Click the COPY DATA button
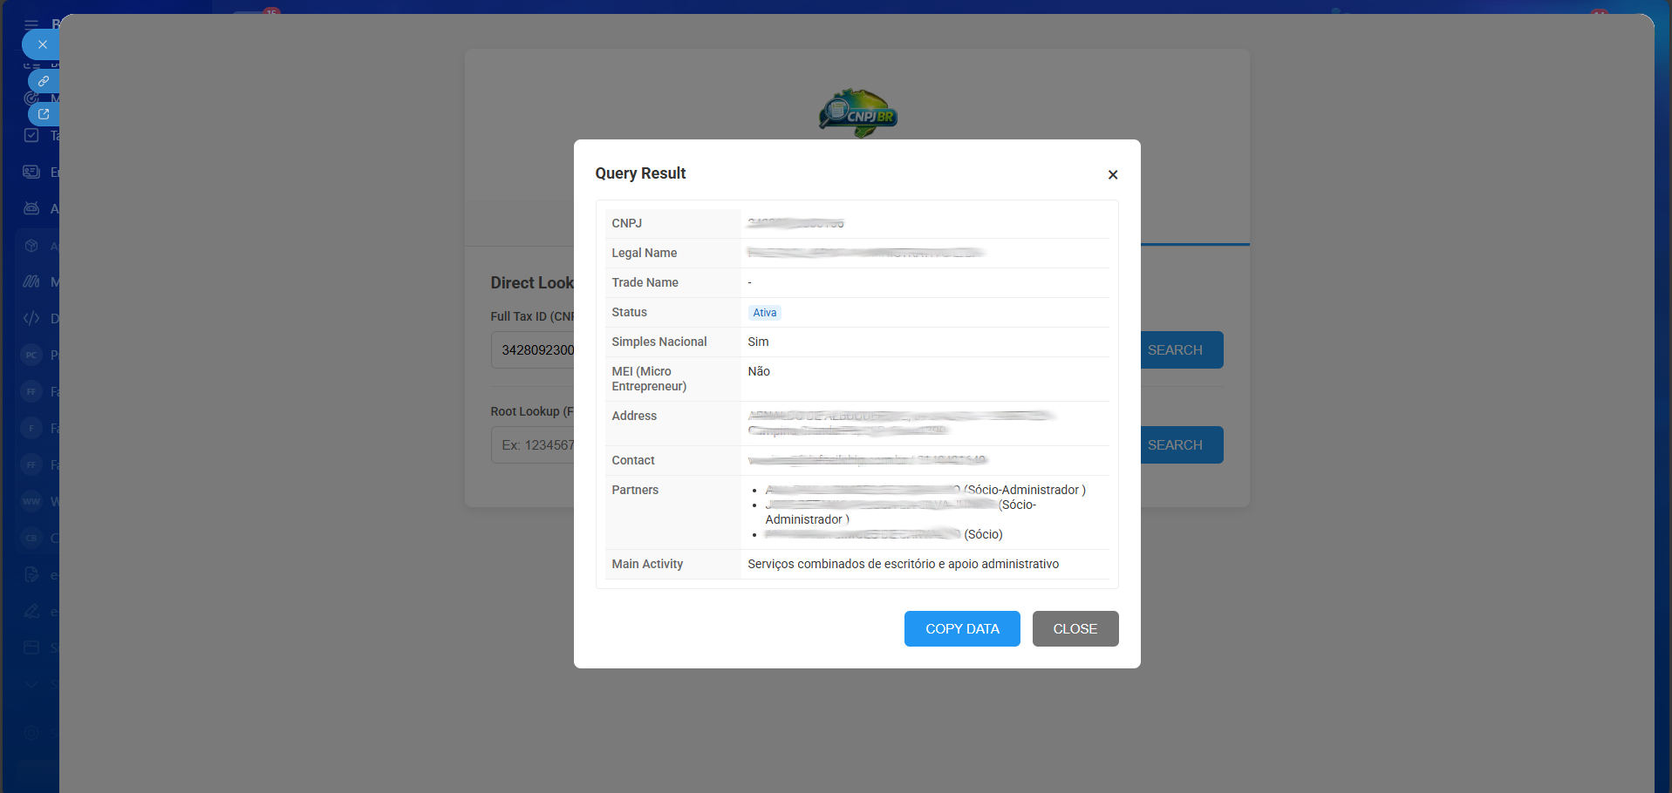 [x=961, y=628]
